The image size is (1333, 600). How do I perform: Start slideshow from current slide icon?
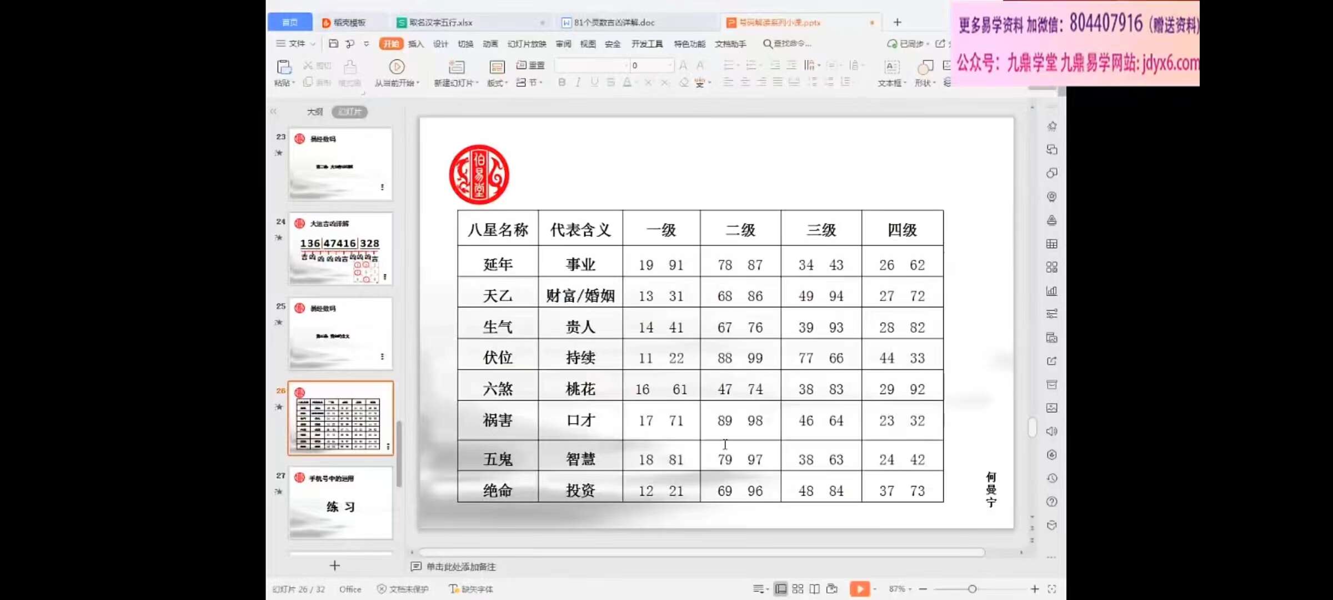click(x=397, y=67)
